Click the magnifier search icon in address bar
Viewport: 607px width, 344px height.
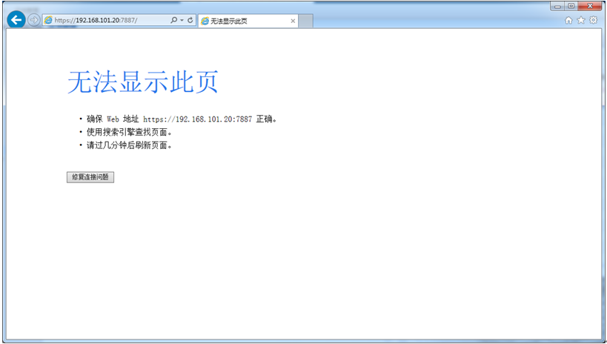174,20
